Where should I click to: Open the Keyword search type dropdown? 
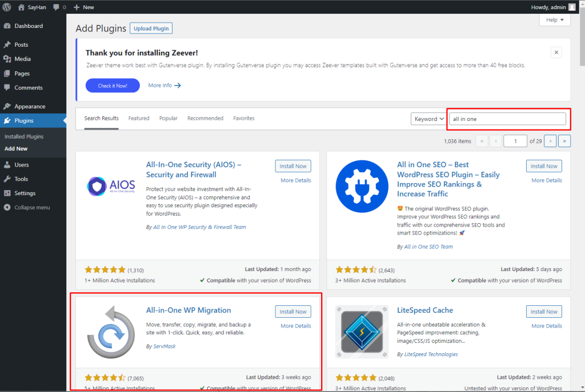428,119
